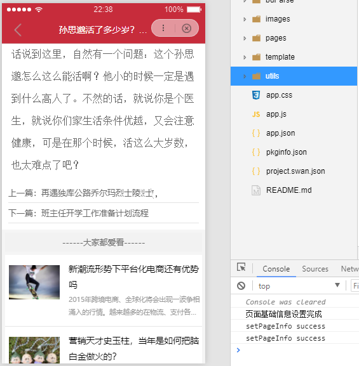The height and width of the screenshot is (366, 359).
Task: Open the next article link 下一篇
Action: tap(79, 213)
